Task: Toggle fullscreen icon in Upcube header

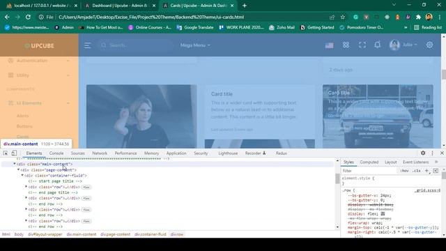Action: tap(362, 45)
